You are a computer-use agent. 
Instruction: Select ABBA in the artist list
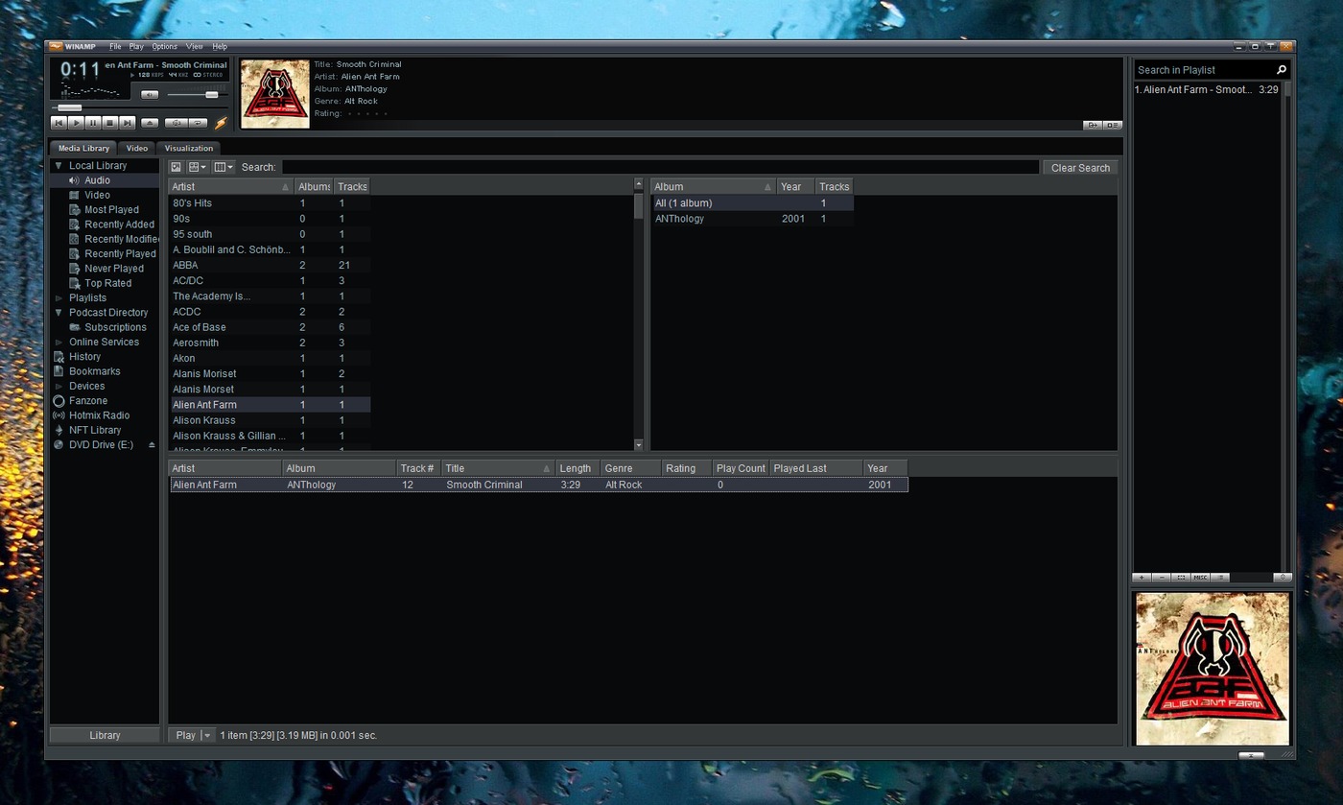tap(270, 265)
